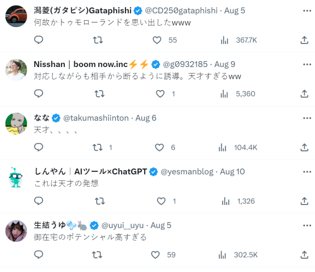
Task: Retweet the tweet by @g0932185
Action: tap(99, 94)
